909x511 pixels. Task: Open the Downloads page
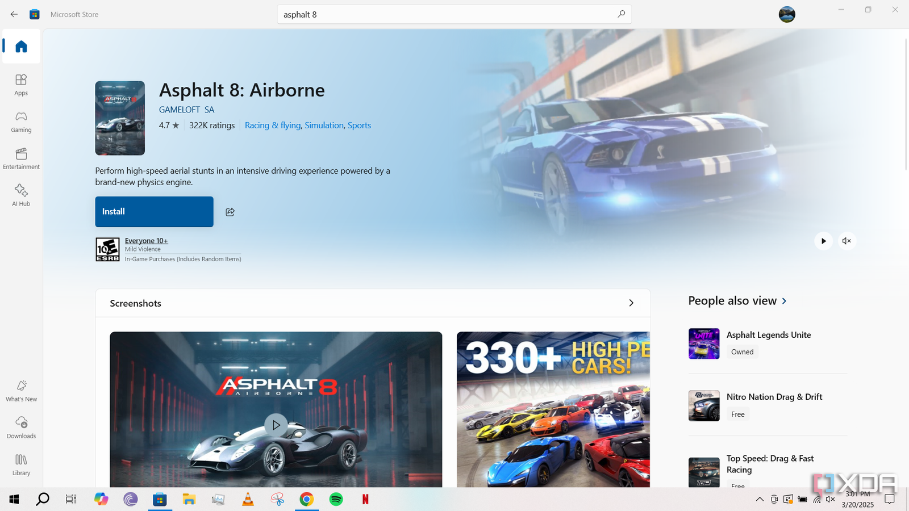(x=21, y=428)
